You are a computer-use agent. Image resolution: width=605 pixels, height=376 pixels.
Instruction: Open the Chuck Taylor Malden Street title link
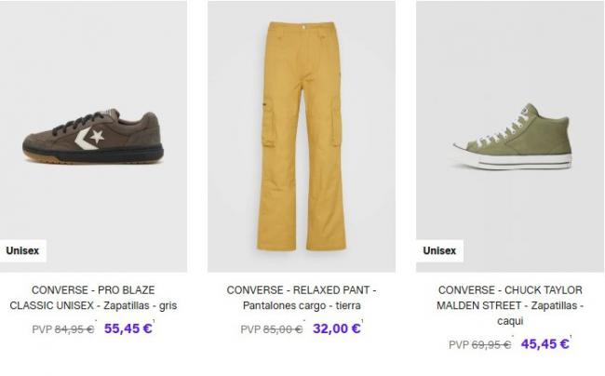point(509,305)
